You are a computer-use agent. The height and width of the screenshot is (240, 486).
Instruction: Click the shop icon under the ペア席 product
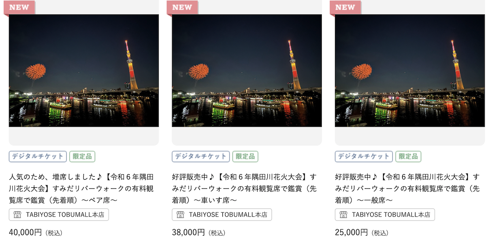tap(17, 215)
